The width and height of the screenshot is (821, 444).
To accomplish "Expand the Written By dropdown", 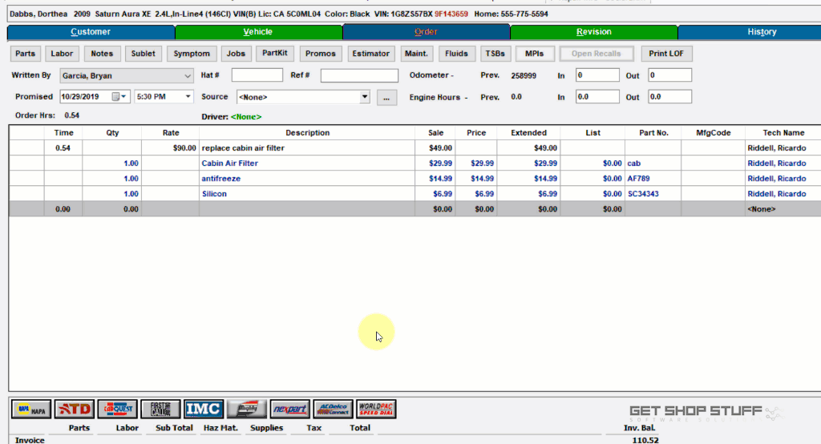I will click(188, 75).
